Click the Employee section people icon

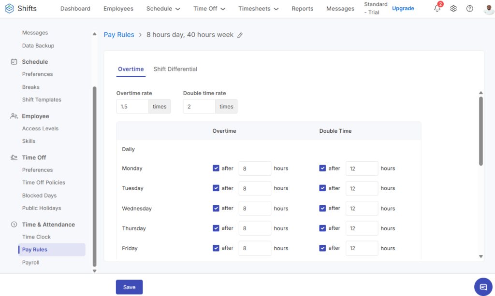tap(14, 116)
